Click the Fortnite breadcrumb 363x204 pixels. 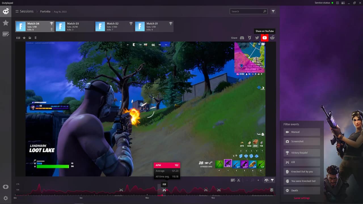[x=45, y=12]
